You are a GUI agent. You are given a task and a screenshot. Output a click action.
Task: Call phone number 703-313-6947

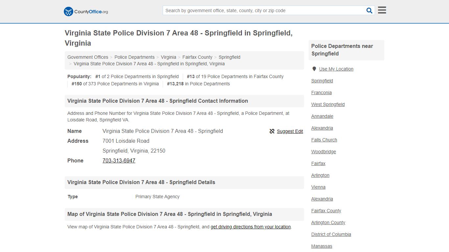pos(119,160)
